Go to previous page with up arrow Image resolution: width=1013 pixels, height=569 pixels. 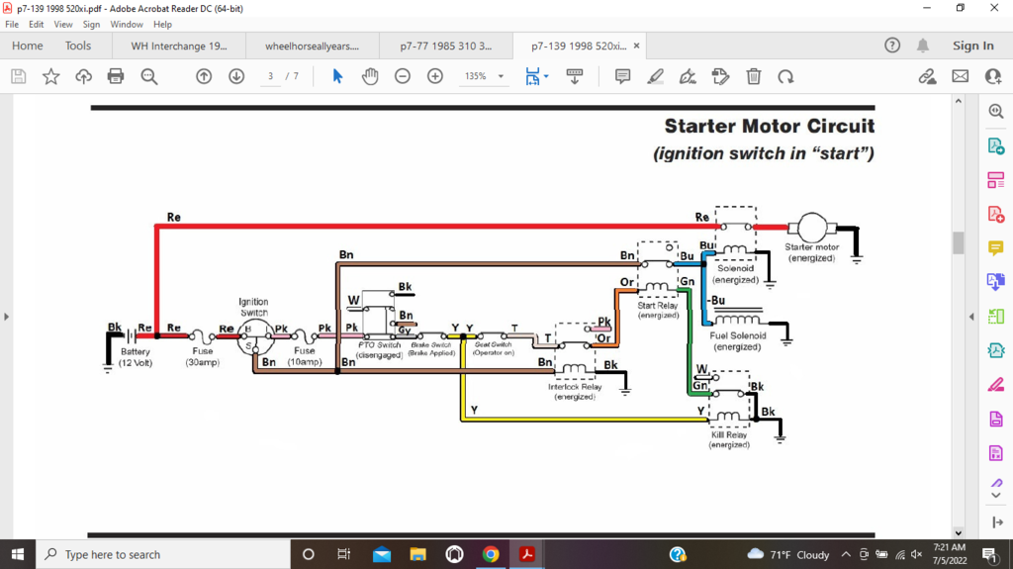tap(204, 76)
